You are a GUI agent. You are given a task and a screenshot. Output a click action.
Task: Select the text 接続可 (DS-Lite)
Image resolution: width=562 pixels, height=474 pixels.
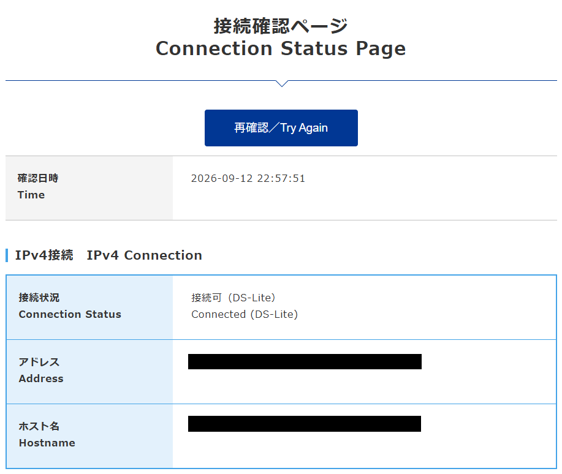[x=234, y=298]
